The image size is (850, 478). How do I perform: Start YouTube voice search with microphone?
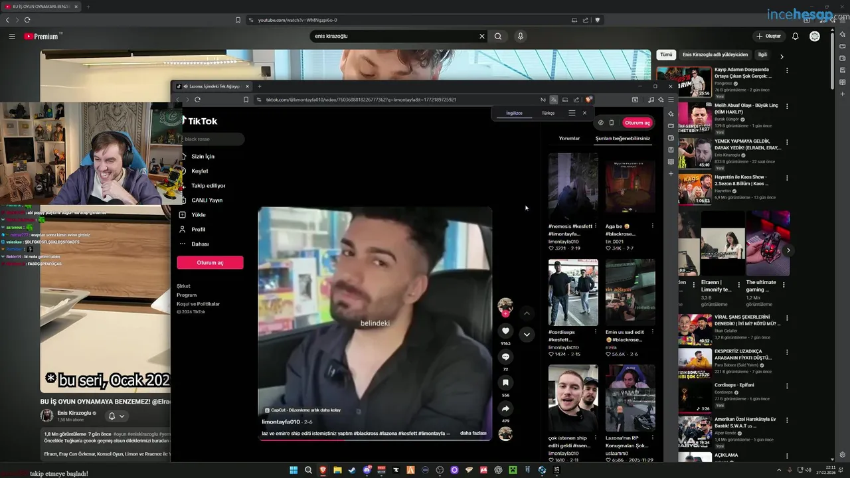pyautogui.click(x=521, y=37)
